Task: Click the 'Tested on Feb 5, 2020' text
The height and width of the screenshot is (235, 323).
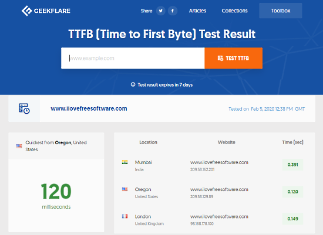Action: tap(267, 109)
